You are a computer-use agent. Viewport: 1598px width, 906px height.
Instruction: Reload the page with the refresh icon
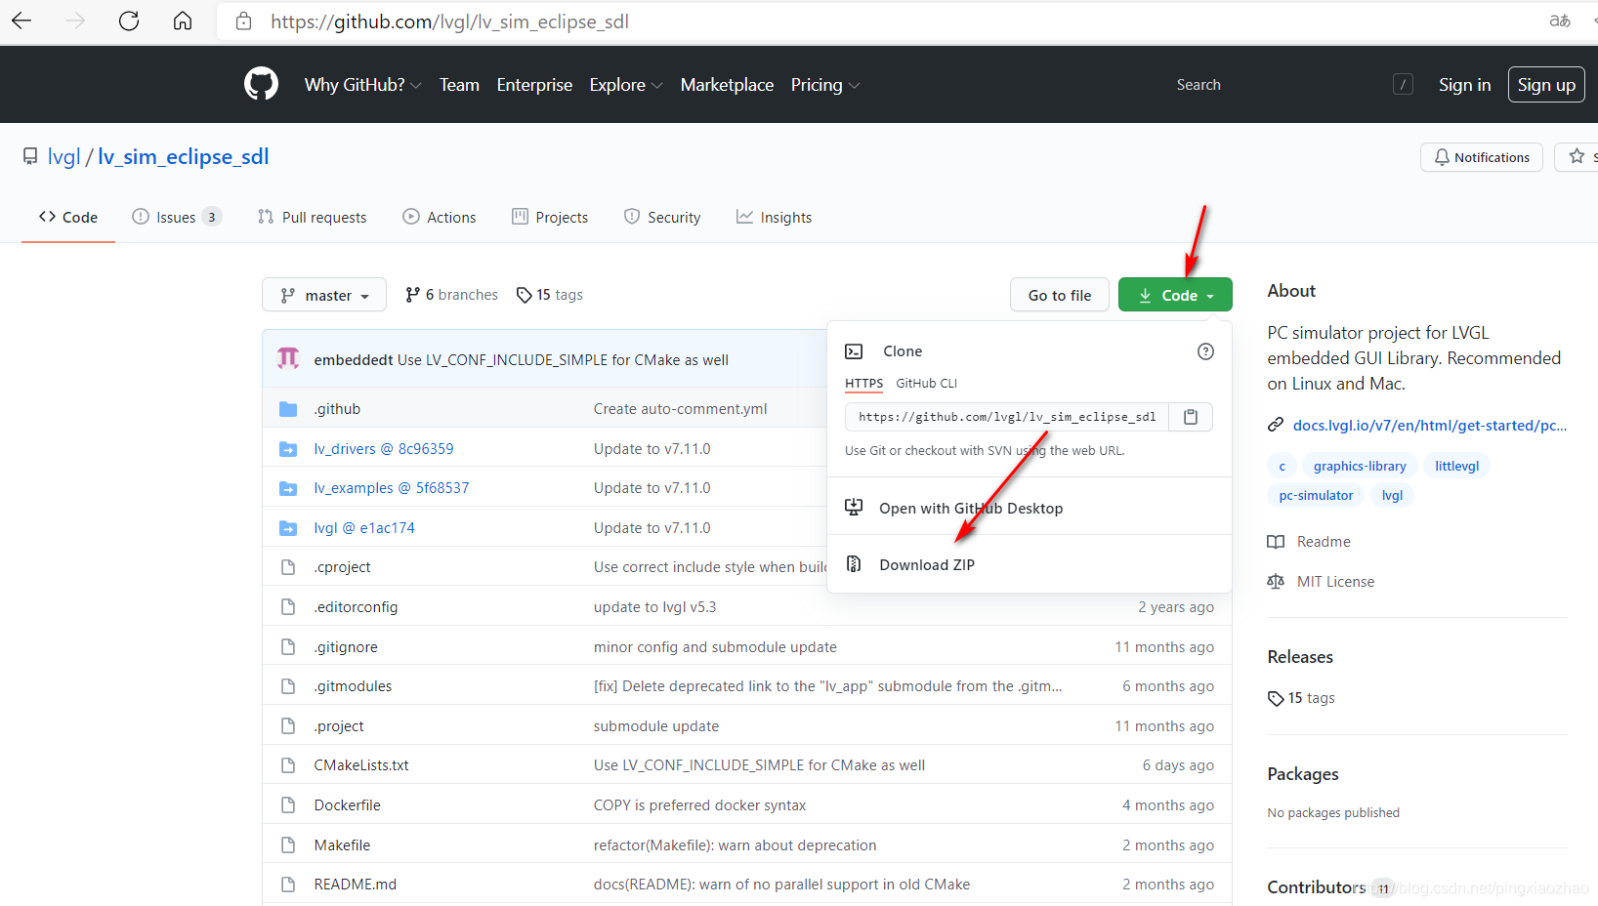click(129, 21)
